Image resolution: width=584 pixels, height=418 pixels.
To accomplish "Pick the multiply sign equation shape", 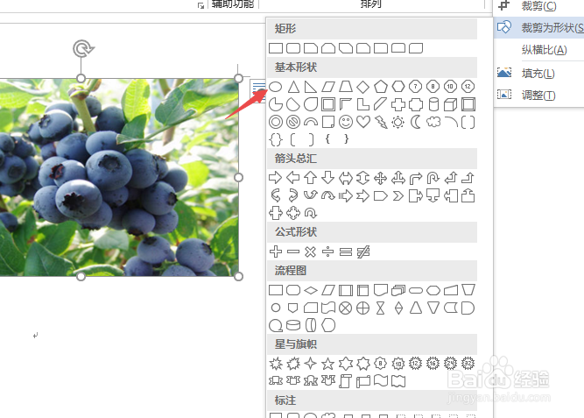I will coord(311,252).
